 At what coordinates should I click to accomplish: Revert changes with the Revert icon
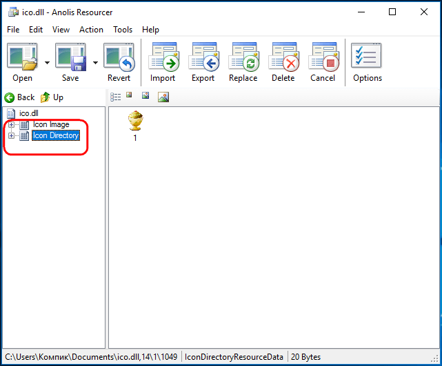coord(119,57)
